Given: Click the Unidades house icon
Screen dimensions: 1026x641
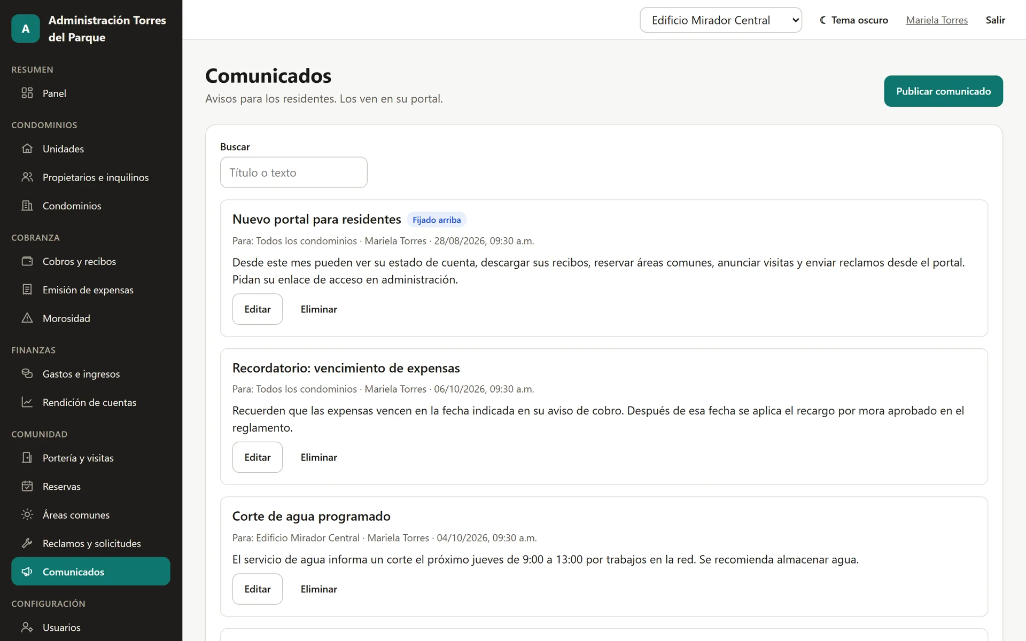Looking at the screenshot, I should (x=27, y=148).
